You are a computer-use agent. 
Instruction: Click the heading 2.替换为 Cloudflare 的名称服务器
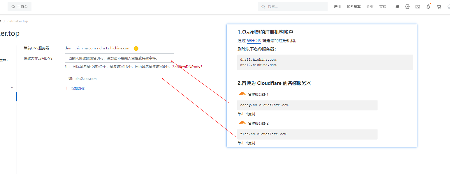pos(274,83)
